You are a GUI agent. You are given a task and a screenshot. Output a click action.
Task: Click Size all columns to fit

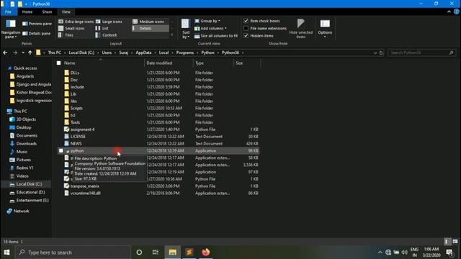click(x=216, y=36)
